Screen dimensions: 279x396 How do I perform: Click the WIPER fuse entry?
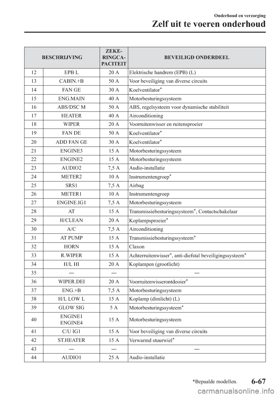71,124
